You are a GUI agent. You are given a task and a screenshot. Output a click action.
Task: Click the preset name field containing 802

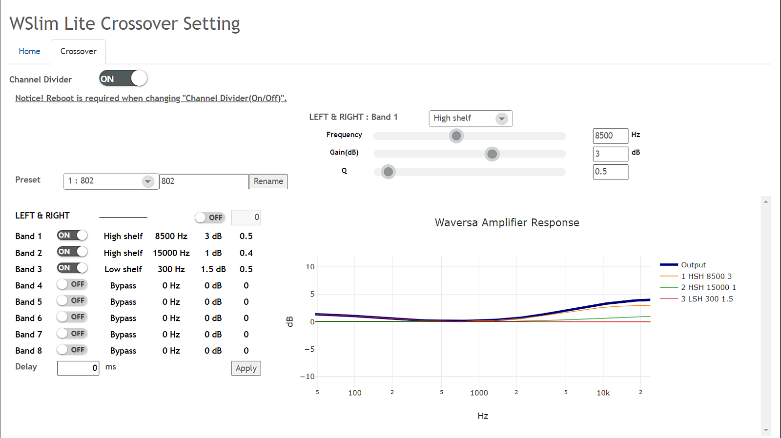pyautogui.click(x=204, y=181)
